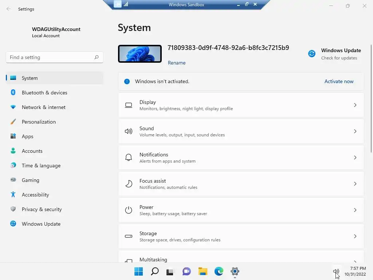
Task: Click the Power icon in list
Action: [129, 210]
